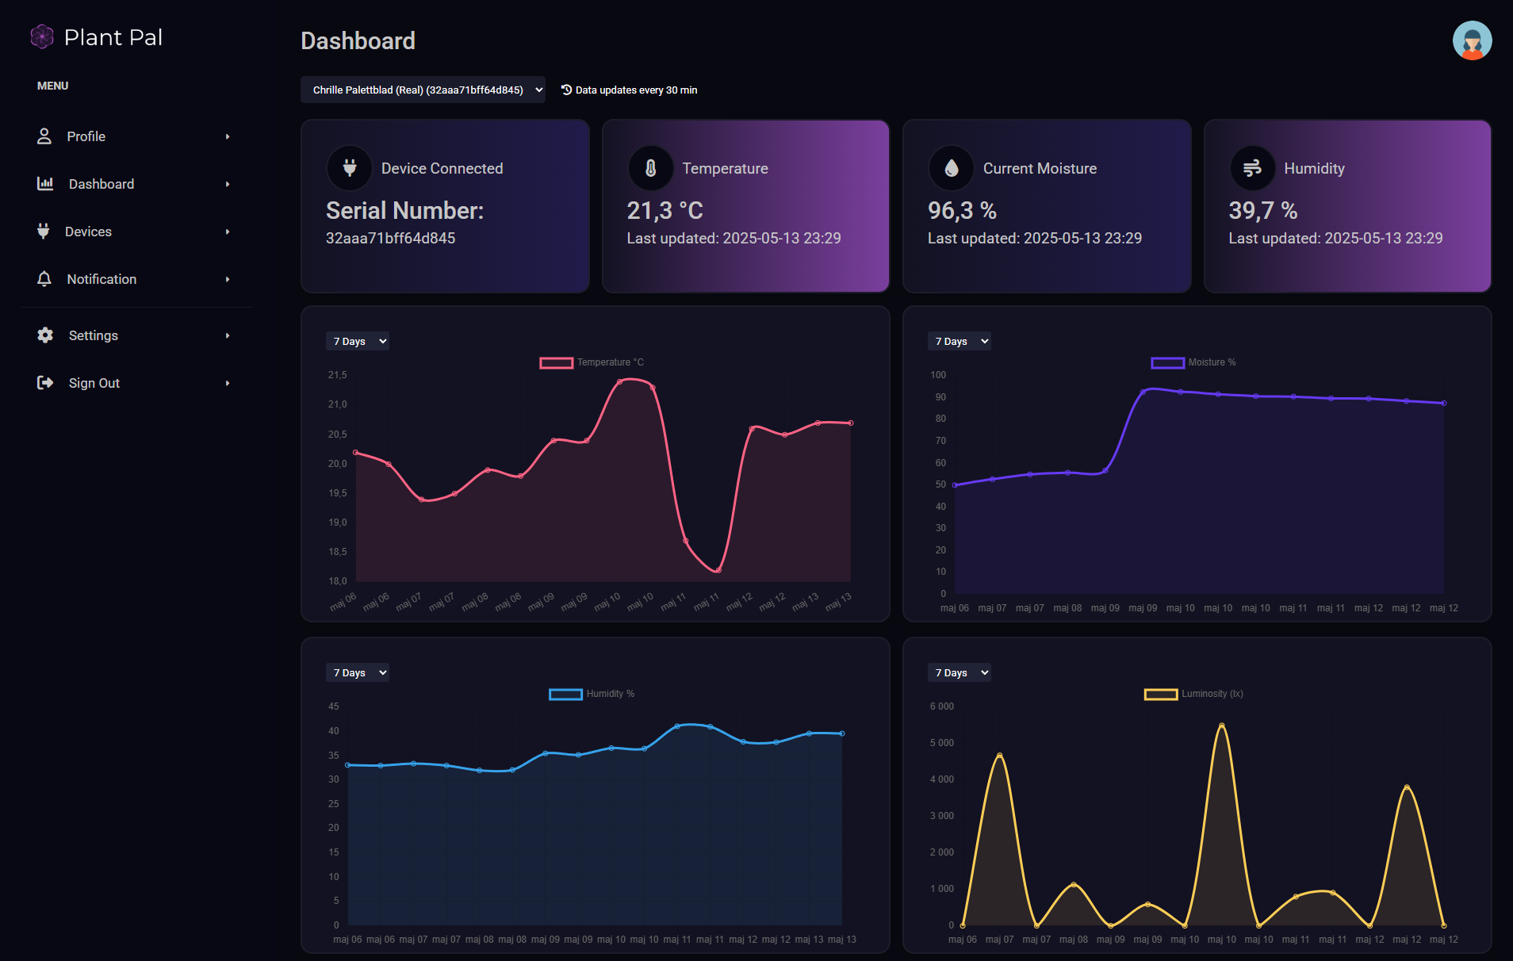Click the bell icon beside Notification

pyautogui.click(x=44, y=279)
